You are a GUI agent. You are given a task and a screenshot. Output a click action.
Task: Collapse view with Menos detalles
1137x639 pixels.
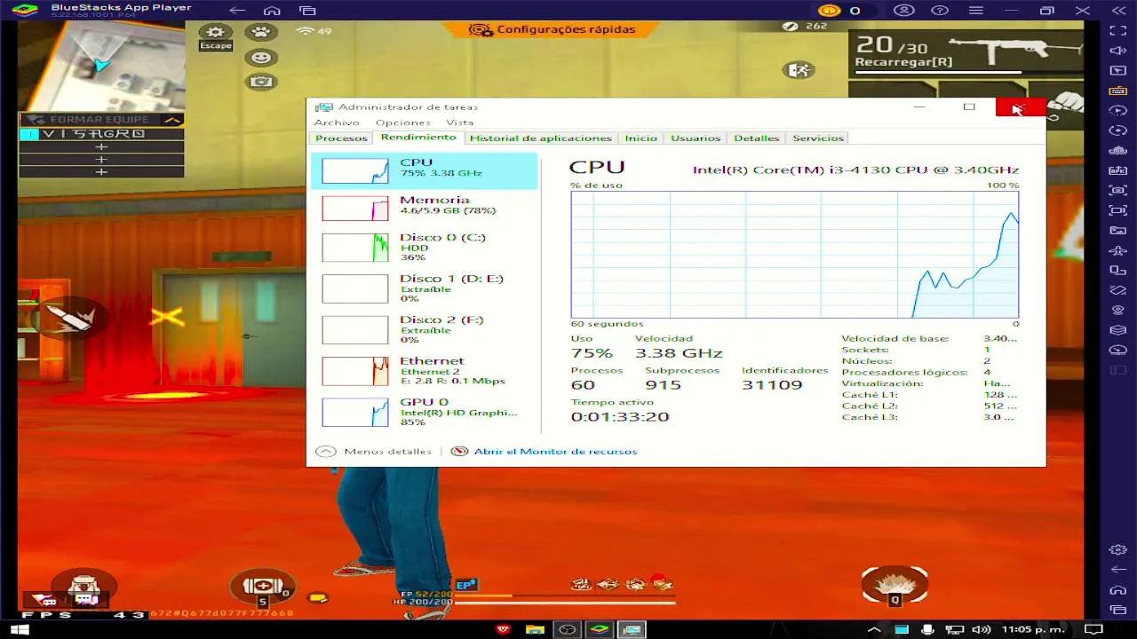tap(374, 452)
